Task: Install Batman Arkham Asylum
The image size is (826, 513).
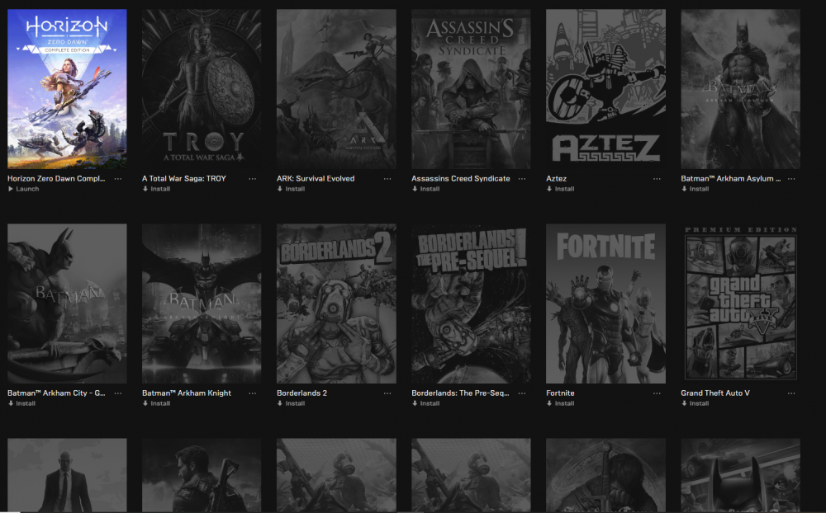Action: tap(695, 189)
